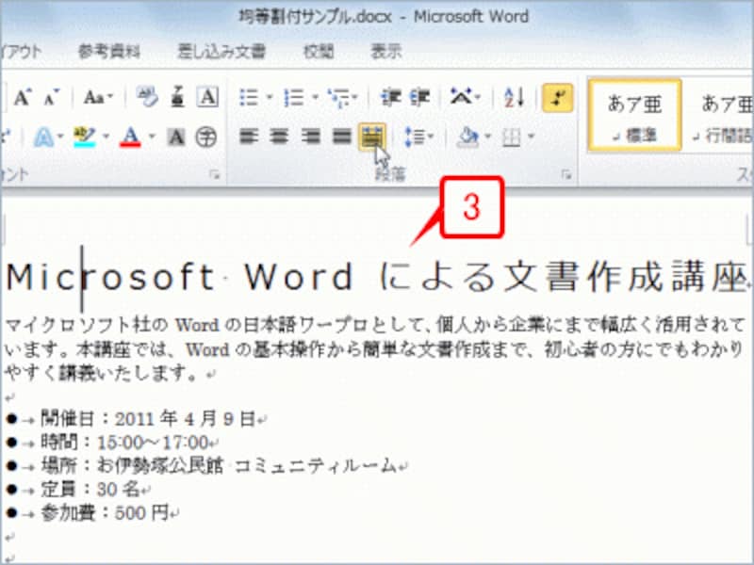Switch to the 表示 tab

(x=386, y=51)
